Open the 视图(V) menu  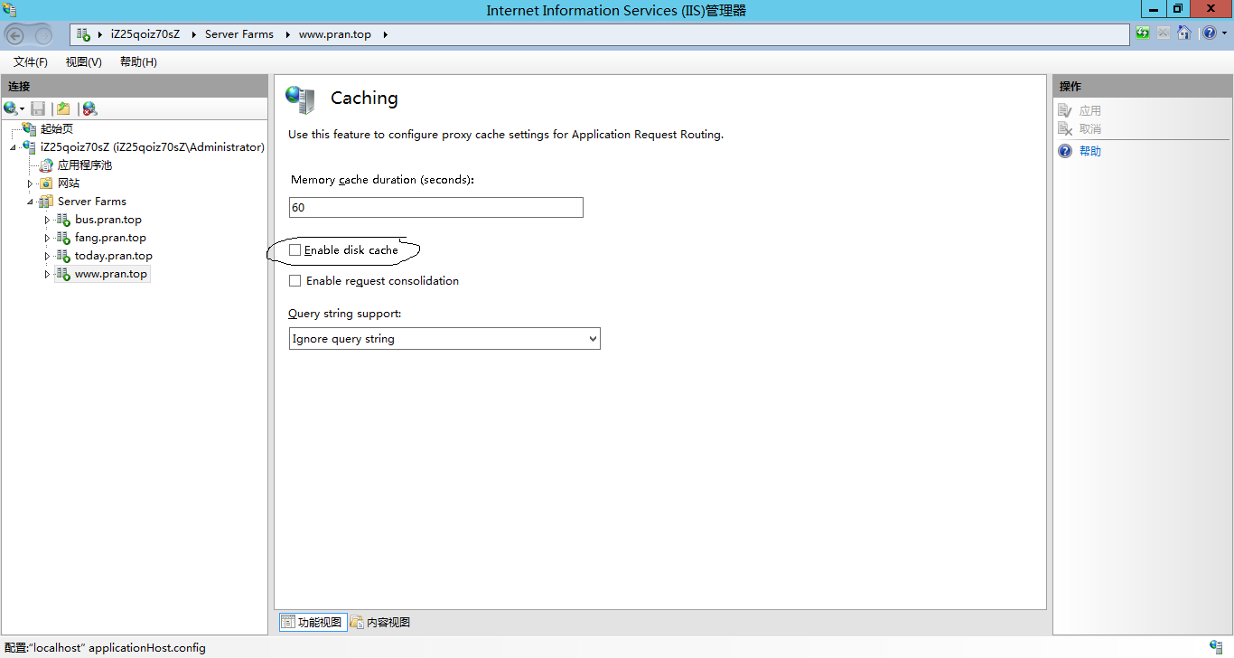(83, 62)
